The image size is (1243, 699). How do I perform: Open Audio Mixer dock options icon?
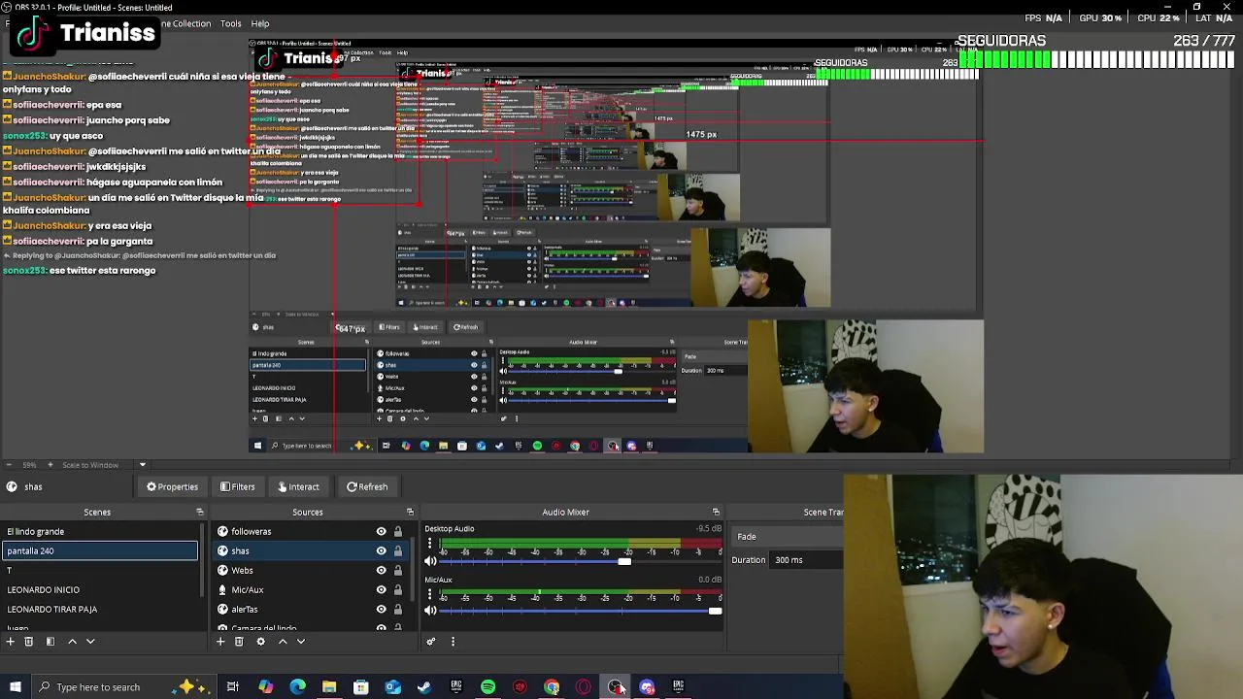pos(716,512)
